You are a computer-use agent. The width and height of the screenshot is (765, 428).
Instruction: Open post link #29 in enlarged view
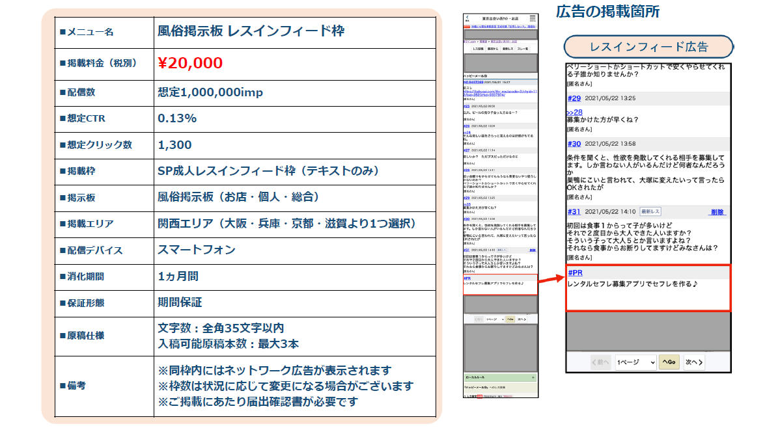pyautogui.click(x=574, y=98)
